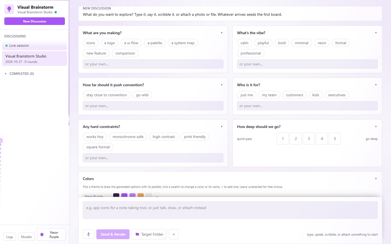
Task: Toggle the 'square format' constraint
Action: (98, 147)
